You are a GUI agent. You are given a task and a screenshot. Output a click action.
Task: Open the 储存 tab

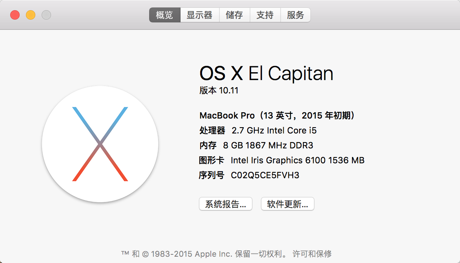[x=234, y=15]
